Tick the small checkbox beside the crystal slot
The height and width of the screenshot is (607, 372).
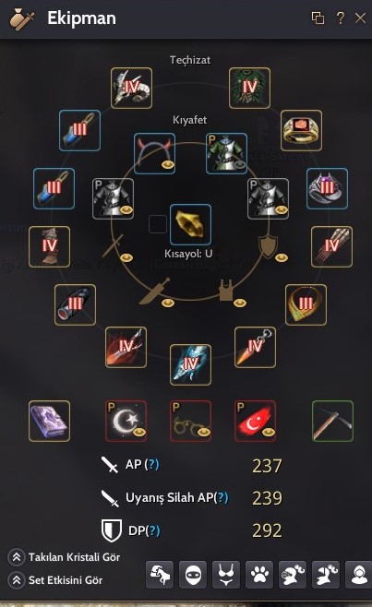(158, 224)
